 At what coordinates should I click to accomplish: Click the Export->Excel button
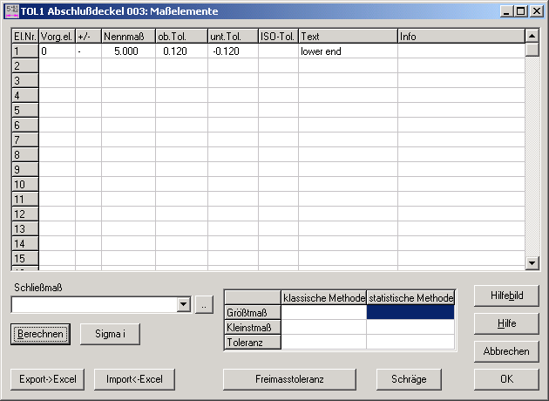(43, 379)
